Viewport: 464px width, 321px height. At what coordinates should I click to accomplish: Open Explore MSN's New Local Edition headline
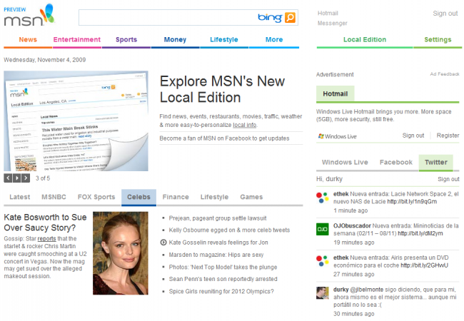point(222,89)
